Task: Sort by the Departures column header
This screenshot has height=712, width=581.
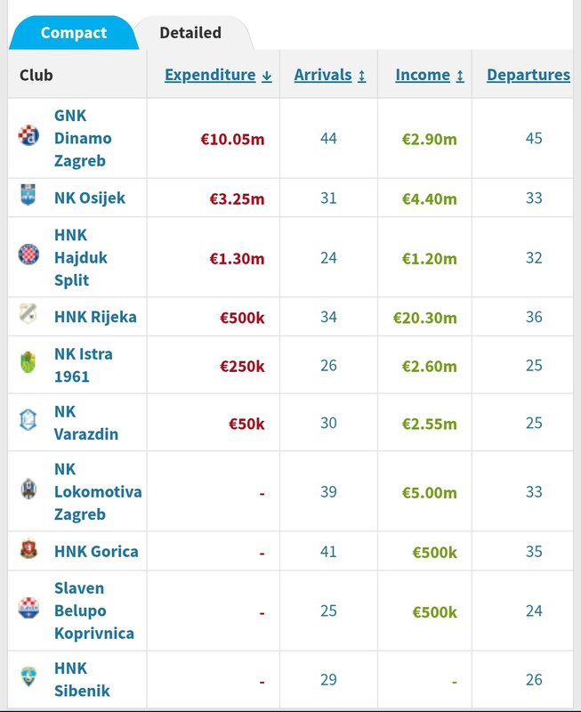Action: coord(529,75)
